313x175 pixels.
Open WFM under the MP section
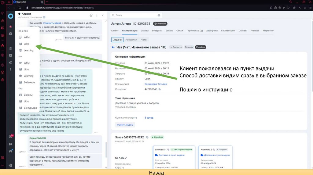click(26, 63)
